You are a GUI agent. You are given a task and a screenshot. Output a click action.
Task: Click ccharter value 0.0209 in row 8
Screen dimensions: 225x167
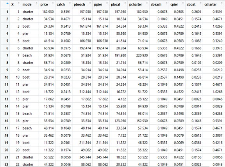point(218,63)
